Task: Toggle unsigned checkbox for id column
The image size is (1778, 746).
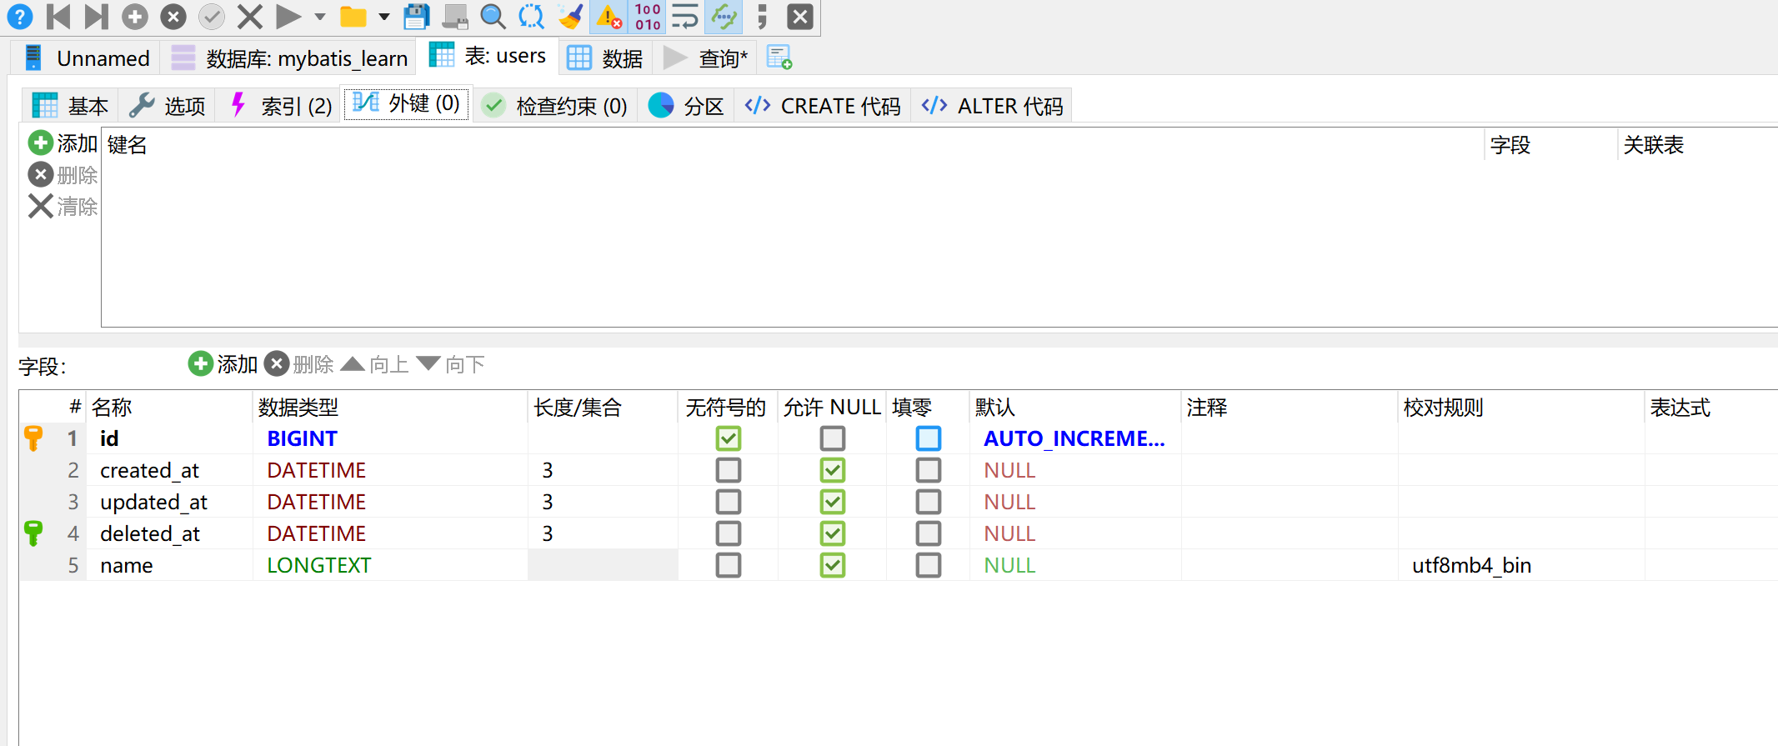Action: click(x=728, y=438)
